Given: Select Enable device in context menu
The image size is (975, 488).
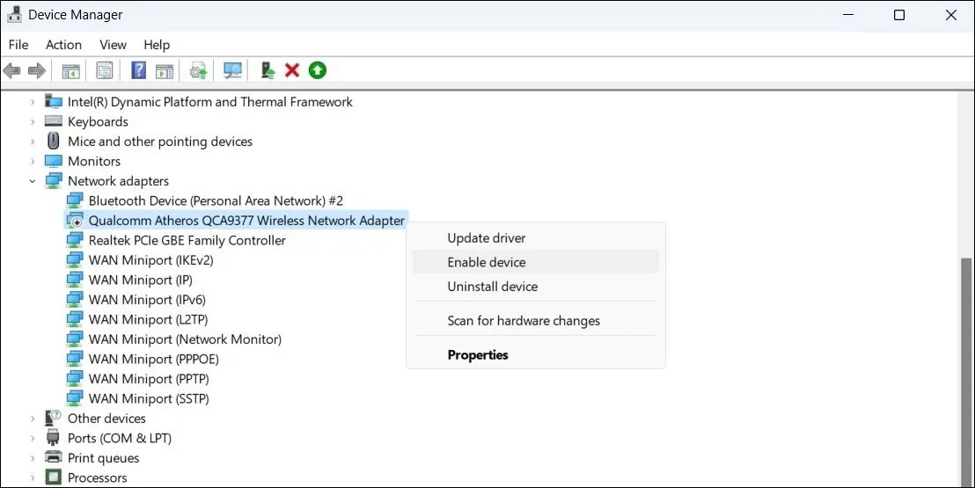Looking at the screenshot, I should point(486,262).
